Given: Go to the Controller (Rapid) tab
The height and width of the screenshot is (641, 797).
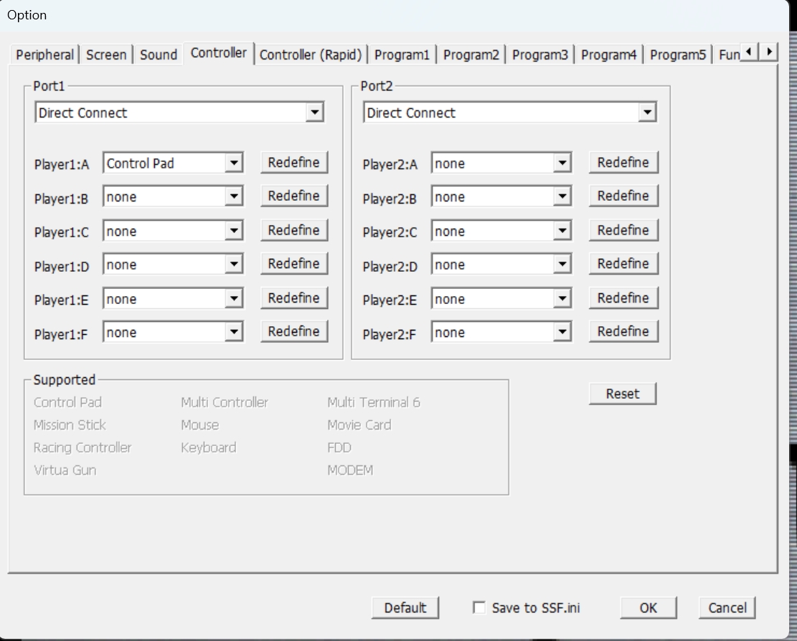Looking at the screenshot, I should pyautogui.click(x=311, y=54).
